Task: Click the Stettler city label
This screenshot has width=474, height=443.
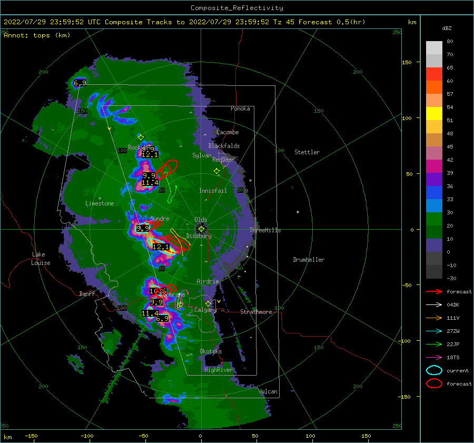Action: [x=307, y=152]
